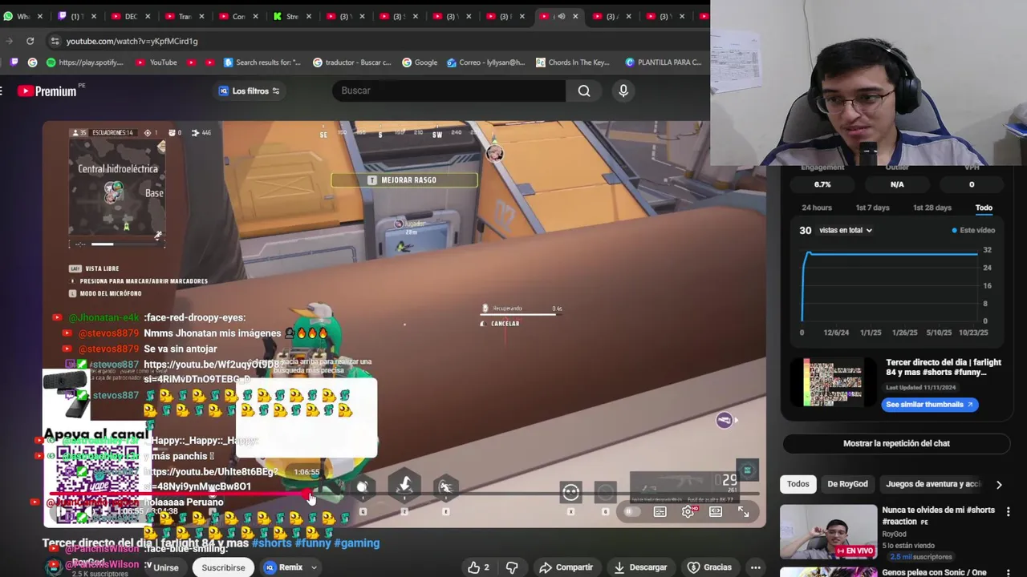
Task: Select the '1st 28 days' stats tab
Action: point(932,208)
